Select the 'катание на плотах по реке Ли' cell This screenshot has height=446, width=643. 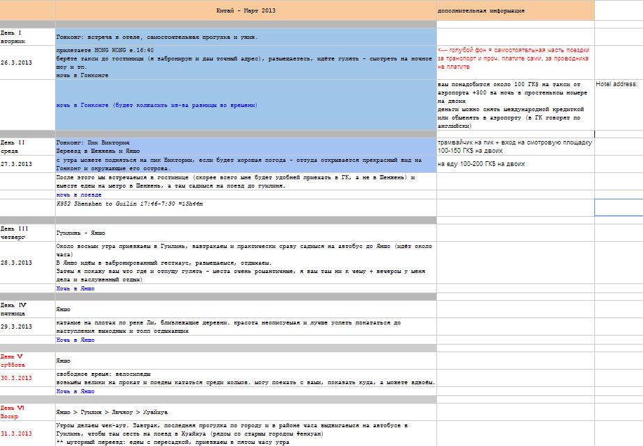pos(246,327)
